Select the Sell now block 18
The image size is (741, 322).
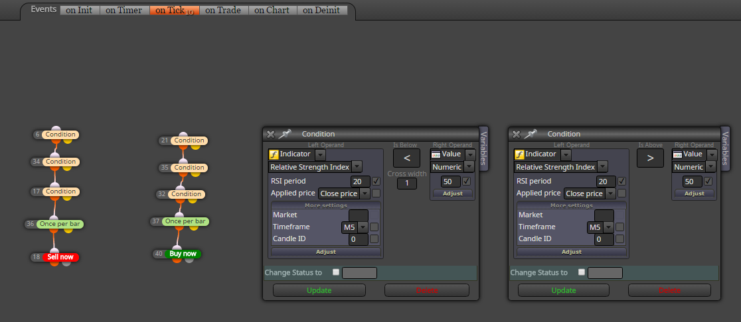pos(60,257)
